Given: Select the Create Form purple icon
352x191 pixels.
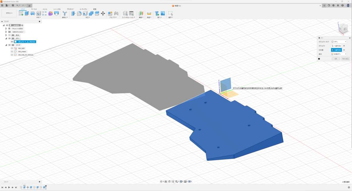Looking at the screenshot, I should click(x=50, y=13).
